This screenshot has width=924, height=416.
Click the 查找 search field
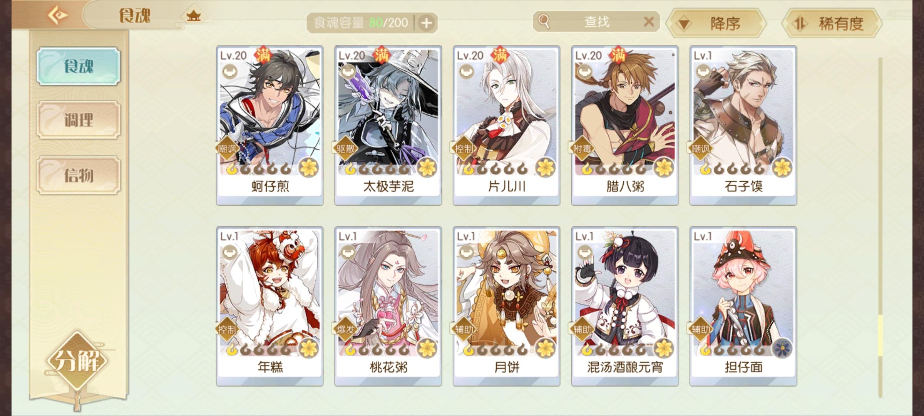point(596,22)
